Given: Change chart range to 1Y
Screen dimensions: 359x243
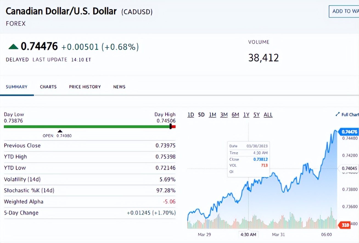Looking at the screenshot, I should tap(246, 115).
